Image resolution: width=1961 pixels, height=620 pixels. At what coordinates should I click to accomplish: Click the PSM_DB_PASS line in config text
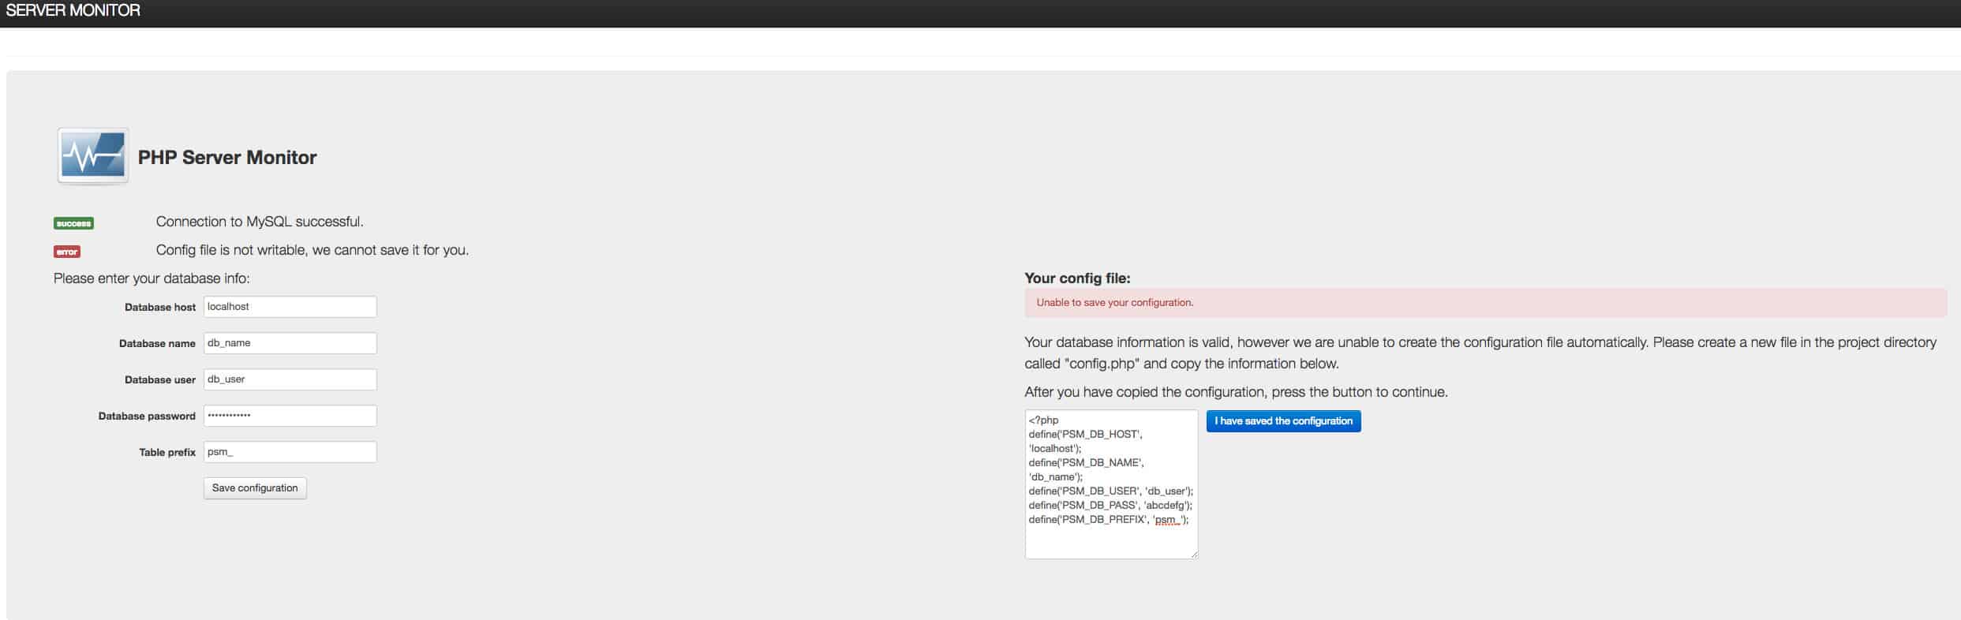coord(1110,506)
